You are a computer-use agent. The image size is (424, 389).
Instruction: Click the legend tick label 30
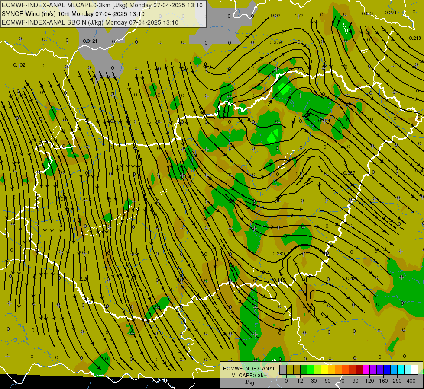coord(314,381)
